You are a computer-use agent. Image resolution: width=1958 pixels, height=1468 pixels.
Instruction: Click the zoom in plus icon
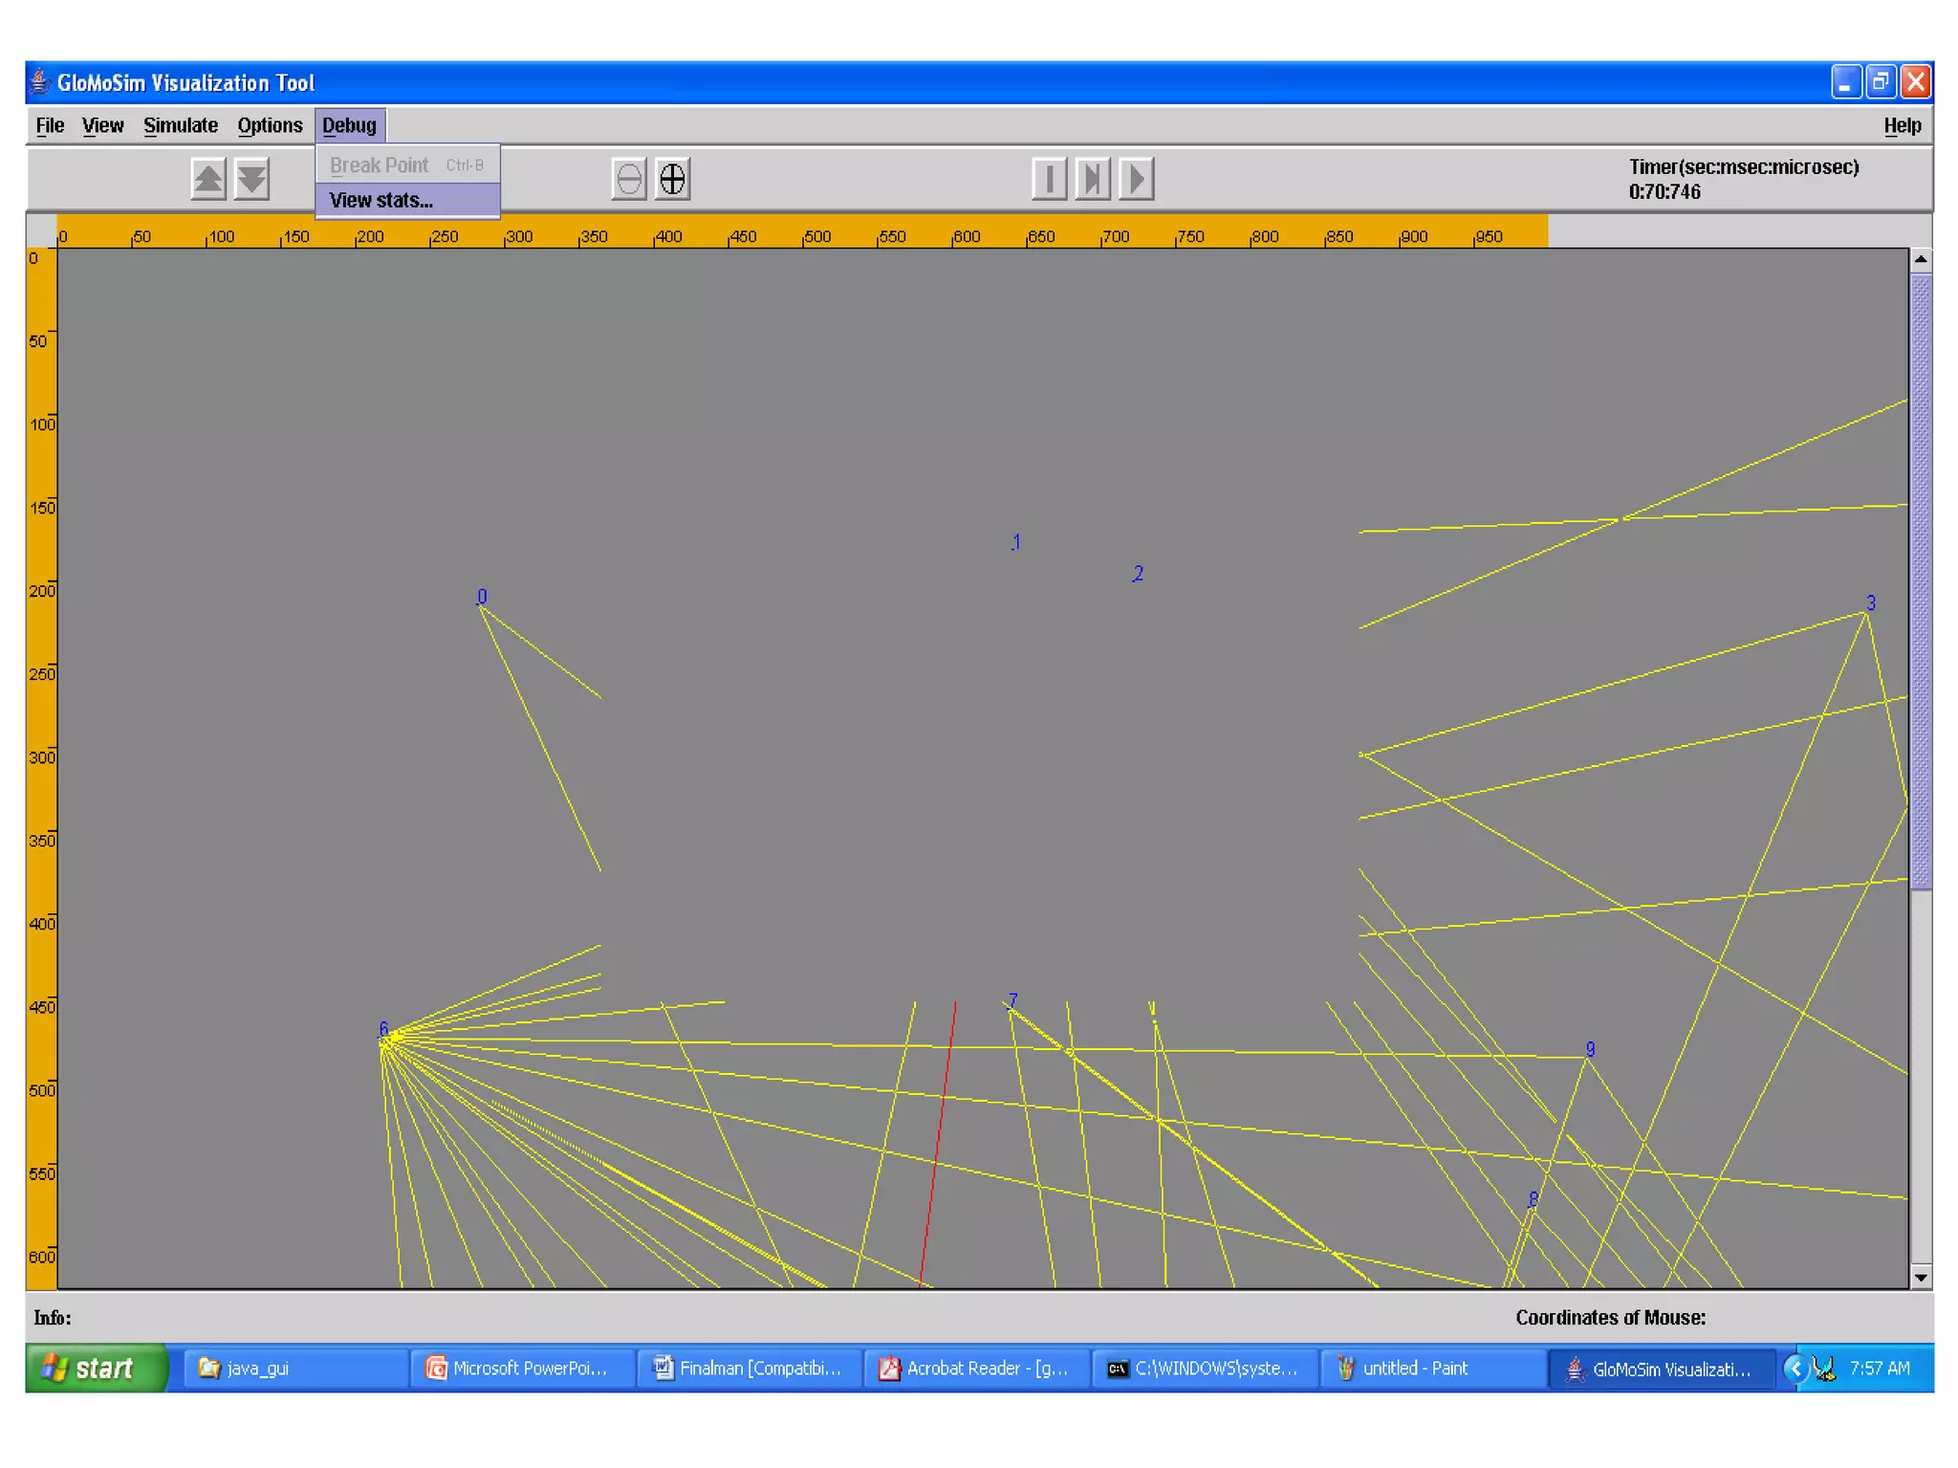672,179
